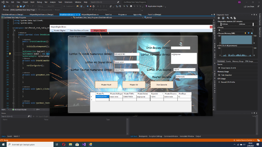Screen dimensions: 262x147
Task: Collapse the CPU (% of all processors) section
Action: point(217,45)
